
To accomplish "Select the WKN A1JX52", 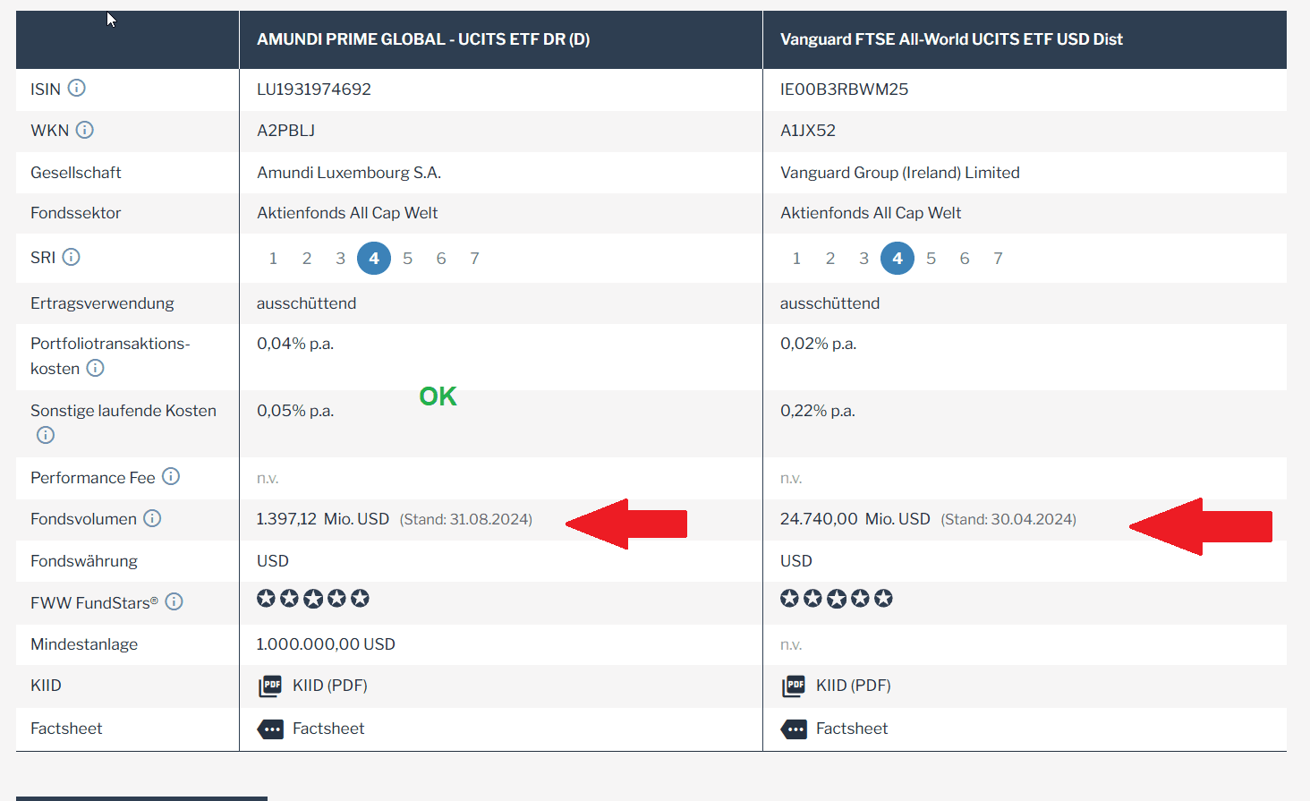I will click(808, 131).
